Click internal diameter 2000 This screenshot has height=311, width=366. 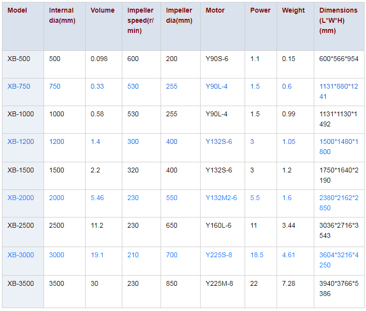pyautogui.click(x=57, y=198)
